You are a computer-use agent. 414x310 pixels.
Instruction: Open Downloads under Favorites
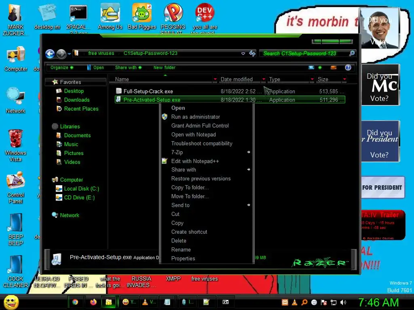tap(76, 100)
